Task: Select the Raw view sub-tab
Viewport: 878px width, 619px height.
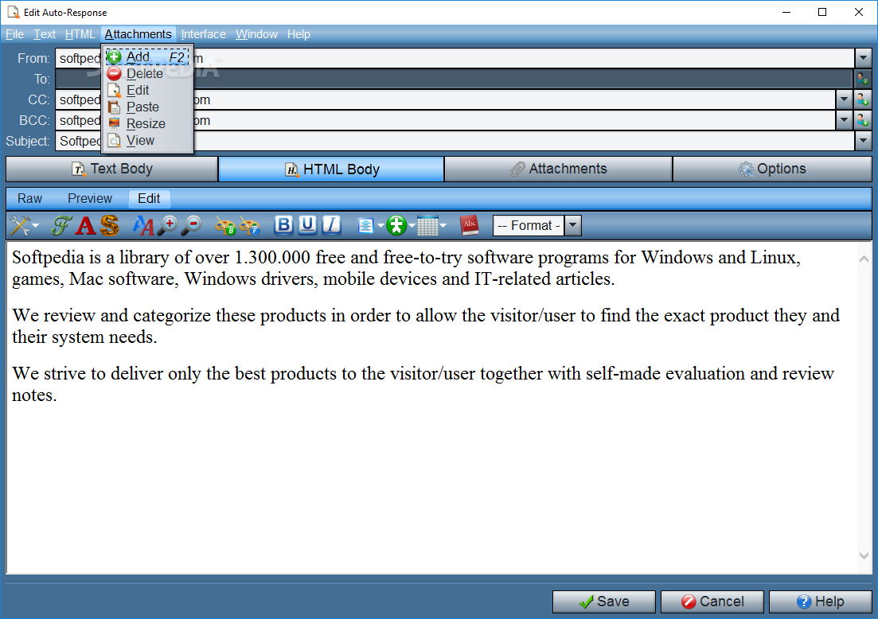Action: click(29, 199)
